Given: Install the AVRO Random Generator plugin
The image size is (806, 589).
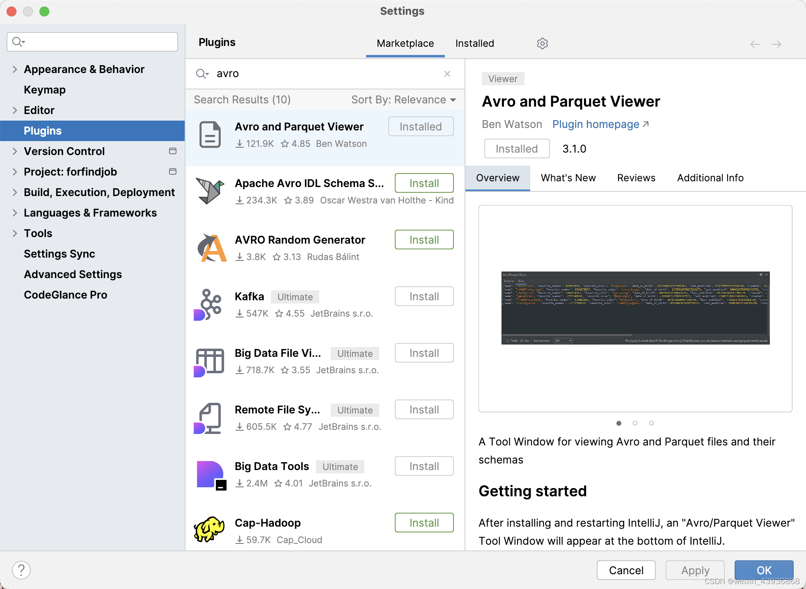Looking at the screenshot, I should (x=424, y=240).
